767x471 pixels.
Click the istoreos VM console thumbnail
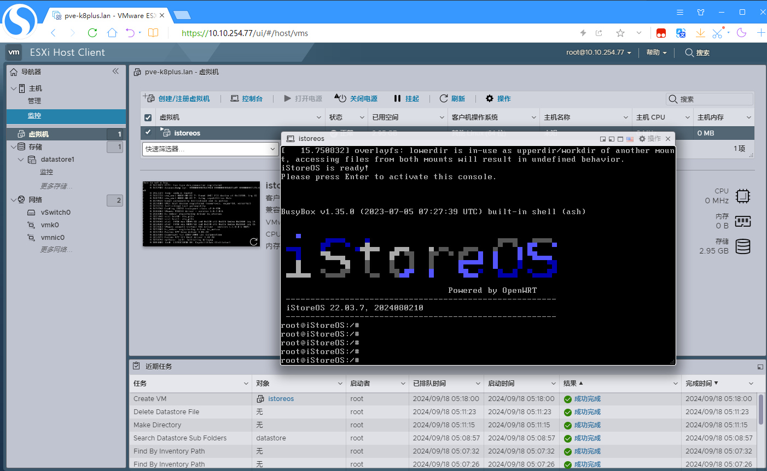(x=201, y=214)
